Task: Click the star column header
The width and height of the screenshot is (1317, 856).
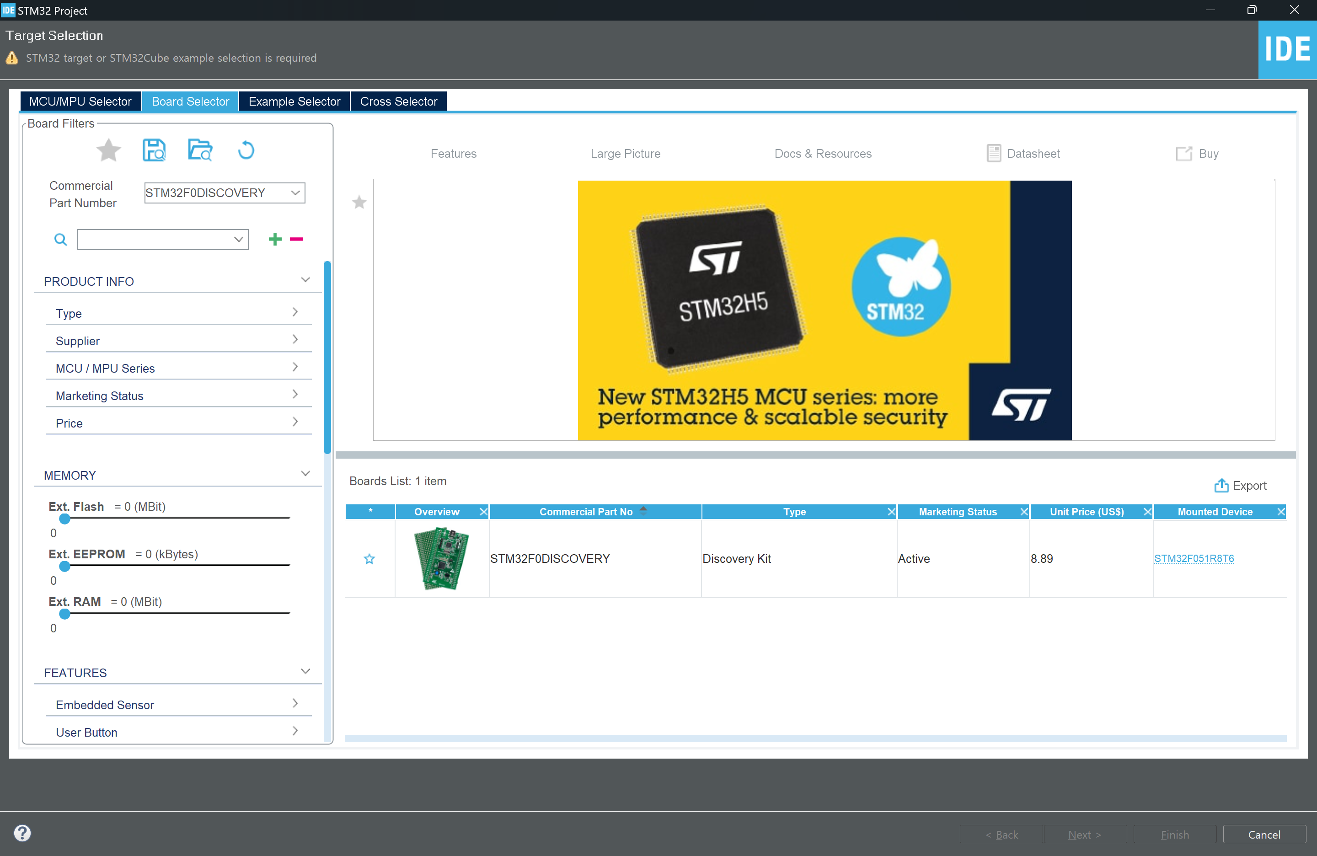Action: tap(370, 511)
